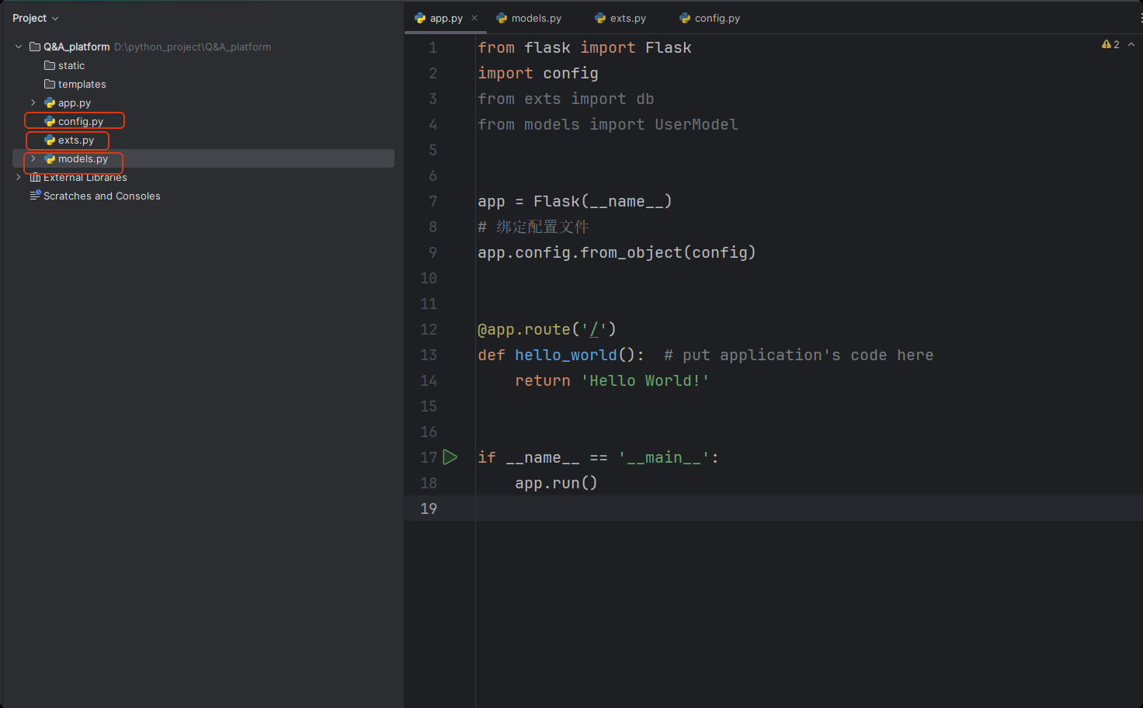Viewport: 1143px width, 708px height.
Task: Click the warnings indicator showing 2
Action: [x=1110, y=44]
